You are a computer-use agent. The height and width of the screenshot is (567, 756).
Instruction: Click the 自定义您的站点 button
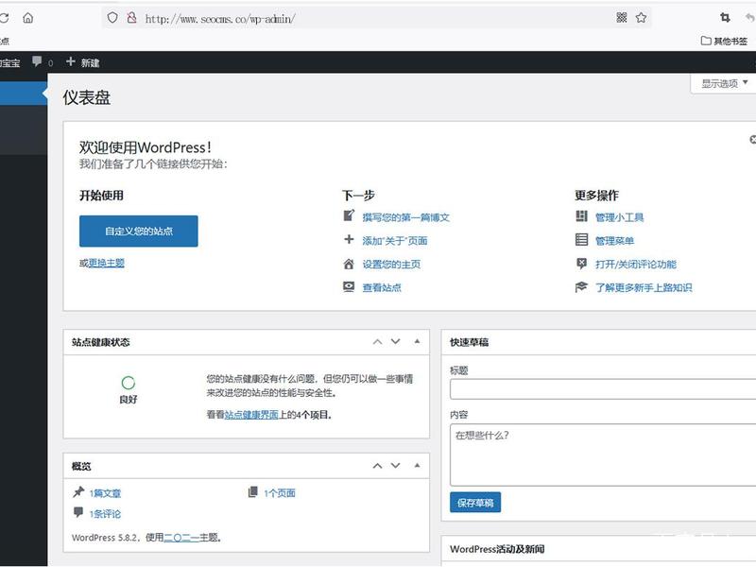click(x=138, y=231)
